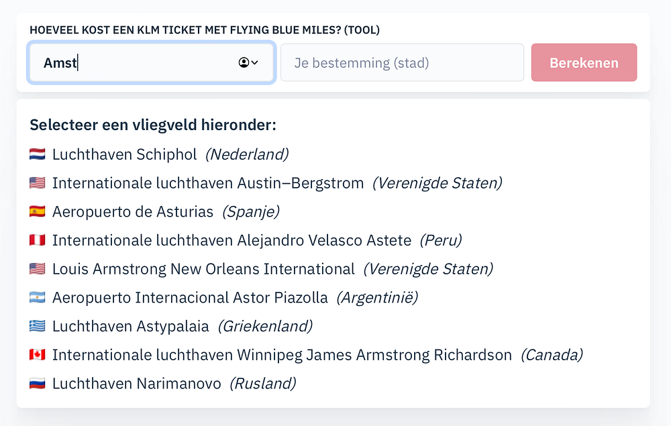The height and width of the screenshot is (426, 671).
Task: Click the Canada flag icon
Action: (x=37, y=355)
